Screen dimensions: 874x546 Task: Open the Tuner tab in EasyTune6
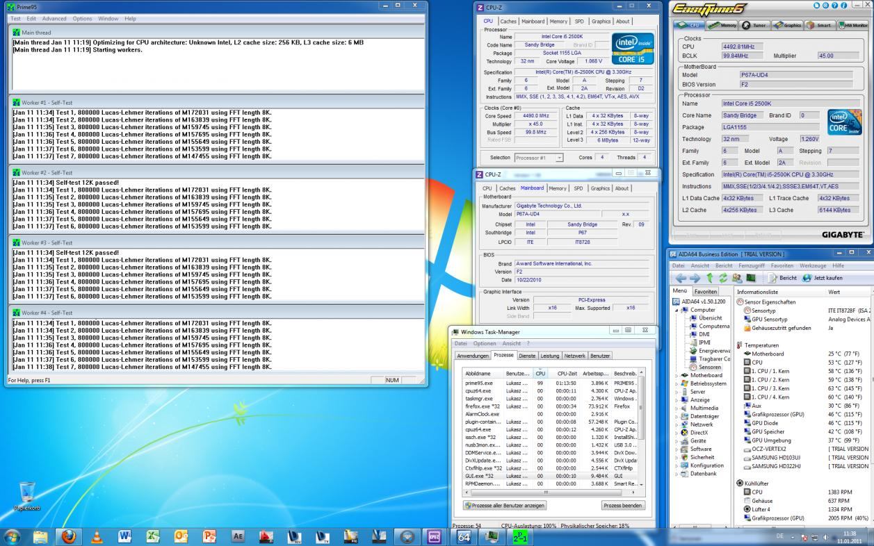pyautogui.click(x=755, y=25)
